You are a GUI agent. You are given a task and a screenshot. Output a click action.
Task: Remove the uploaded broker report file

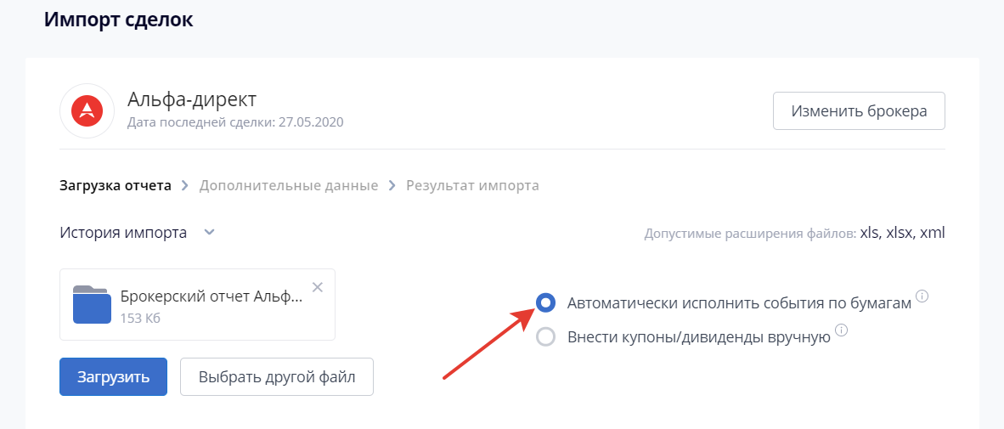(x=318, y=287)
